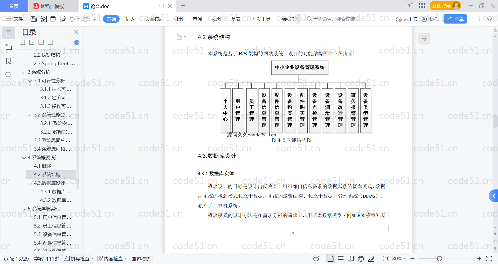Click the document icon beside the 4.2 heading
Screen dimensions: 498x264
[x=179, y=37]
